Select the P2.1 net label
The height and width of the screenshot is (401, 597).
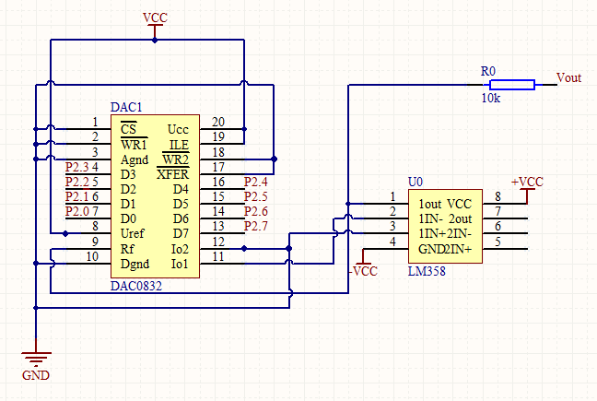tap(76, 196)
